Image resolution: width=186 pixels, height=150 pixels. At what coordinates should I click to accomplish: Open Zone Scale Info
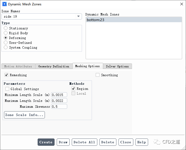(x=24, y=115)
